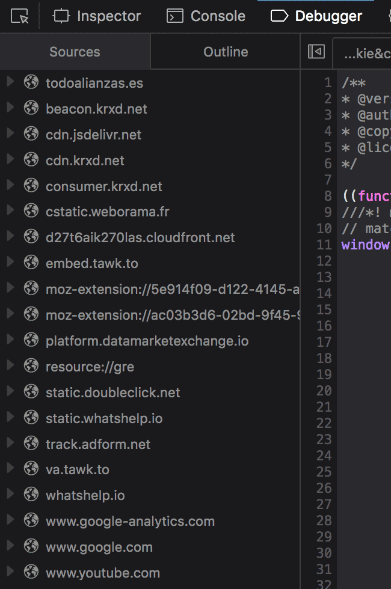This screenshot has width=391, height=589.
Task: Expand the todoalianzas.es tree arrow
Action: click(x=11, y=82)
